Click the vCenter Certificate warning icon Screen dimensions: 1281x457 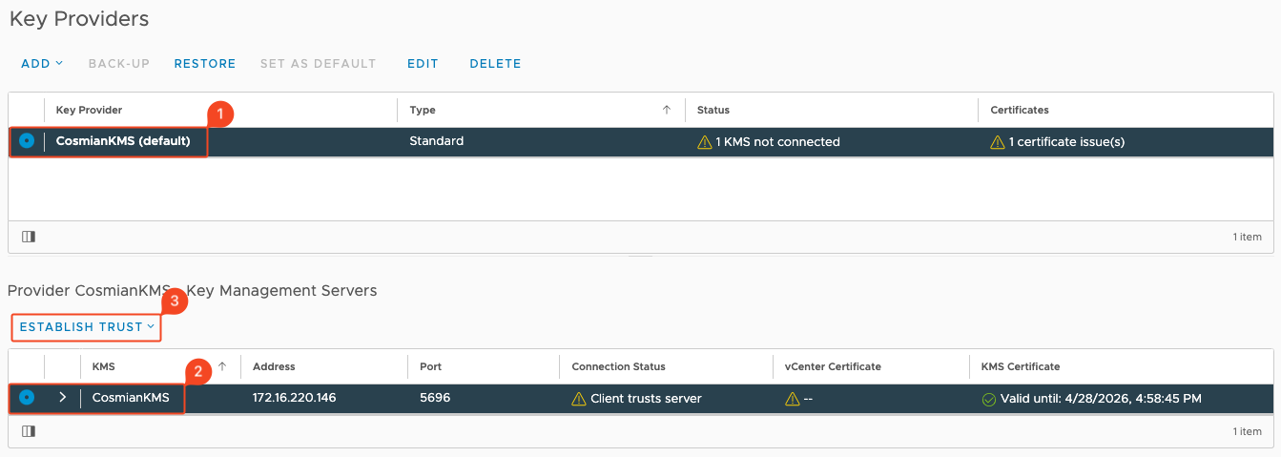(792, 399)
